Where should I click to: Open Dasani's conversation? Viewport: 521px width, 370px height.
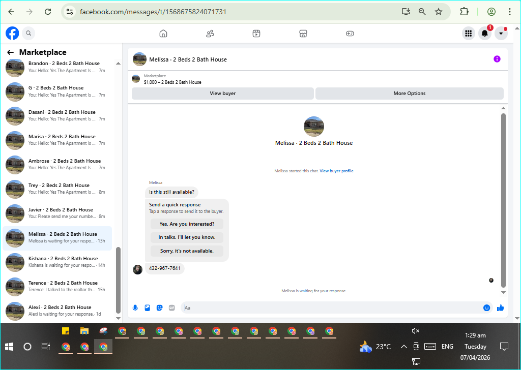tap(57, 115)
